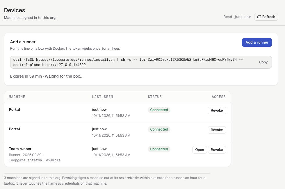Viewport: 285px width, 189px height.
Task: Select the curl install command text box
Action: 141,62
